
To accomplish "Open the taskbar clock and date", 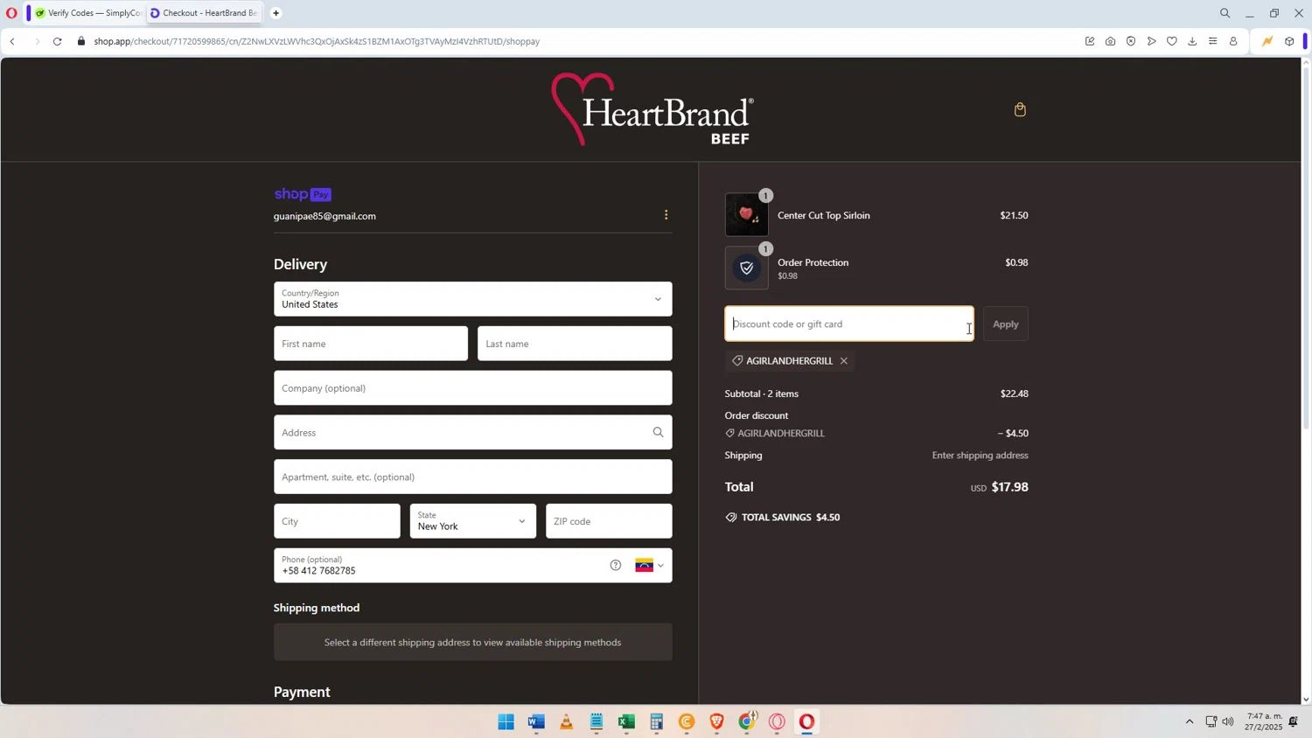I will (1263, 721).
